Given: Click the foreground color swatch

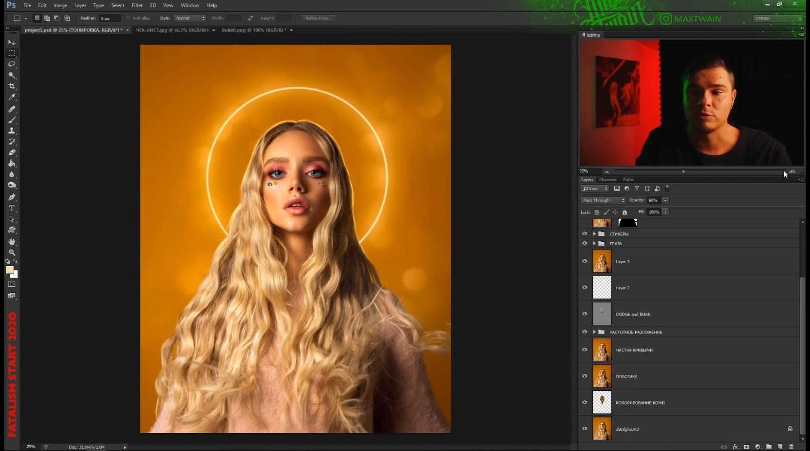Looking at the screenshot, I should (9, 270).
